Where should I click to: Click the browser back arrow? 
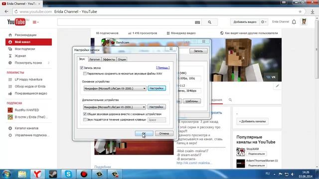point(6,11)
